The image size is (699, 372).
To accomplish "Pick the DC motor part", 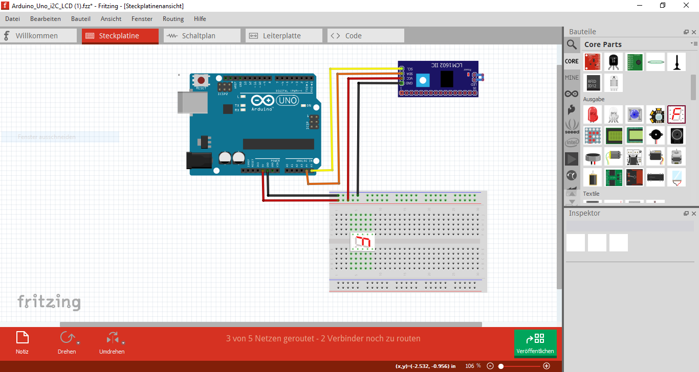I will coord(614,156).
